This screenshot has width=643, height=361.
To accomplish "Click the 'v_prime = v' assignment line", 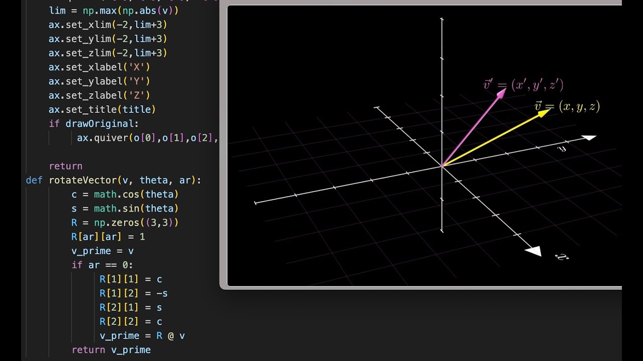I will pyautogui.click(x=102, y=251).
